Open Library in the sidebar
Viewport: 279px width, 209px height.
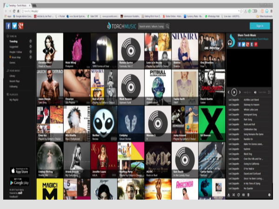[12, 76]
